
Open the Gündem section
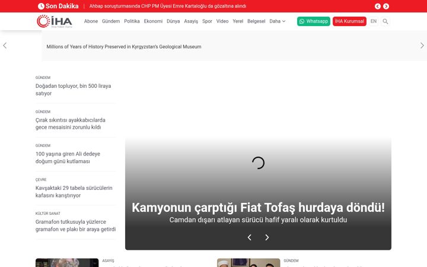click(x=111, y=21)
